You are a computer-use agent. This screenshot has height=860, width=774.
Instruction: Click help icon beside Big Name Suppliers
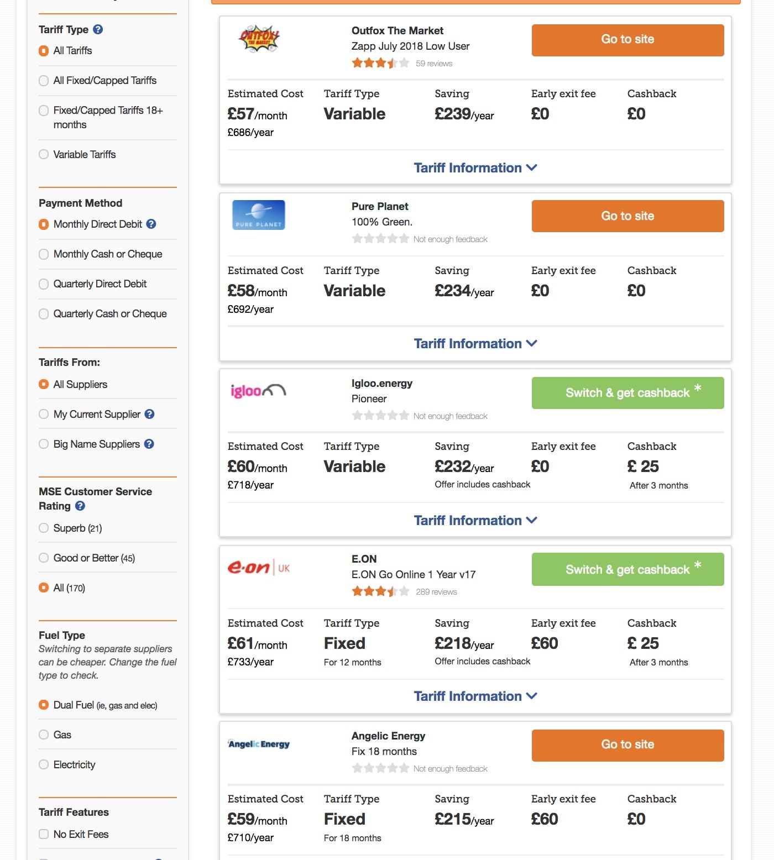149,444
